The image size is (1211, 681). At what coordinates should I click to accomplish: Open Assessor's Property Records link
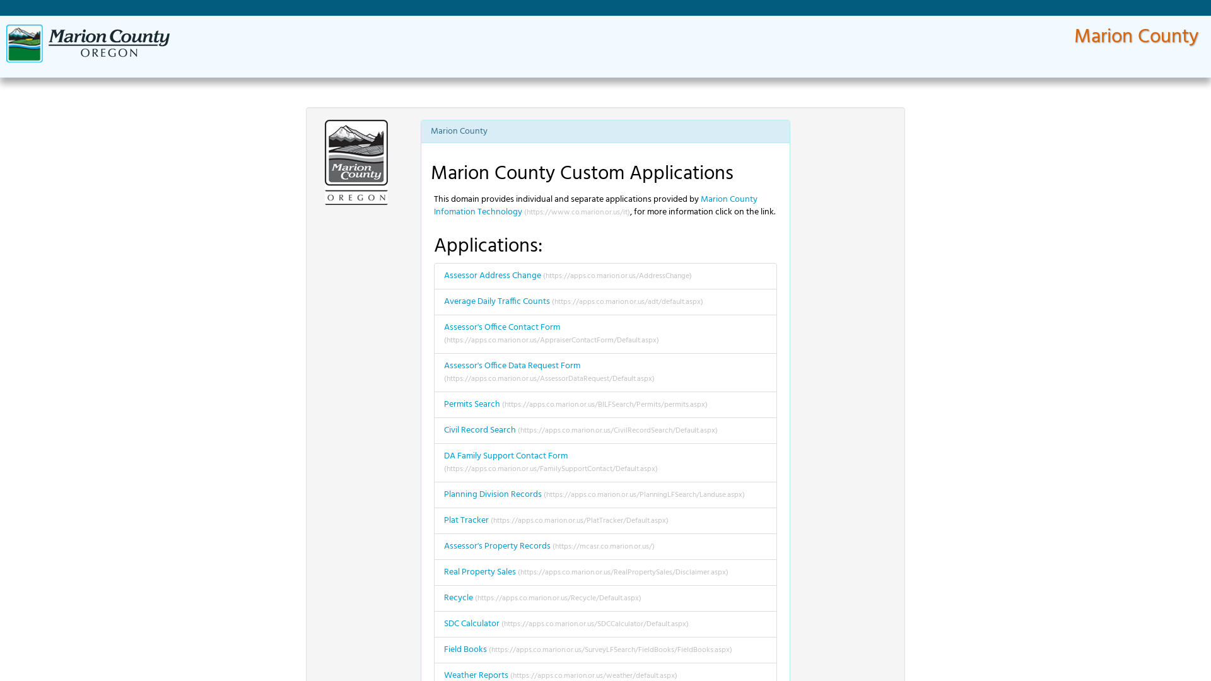tap(496, 546)
